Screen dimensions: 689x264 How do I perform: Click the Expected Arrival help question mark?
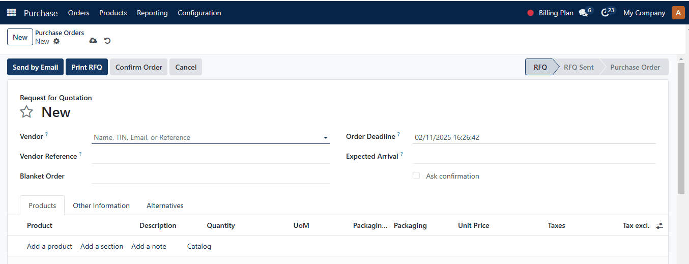[401, 154]
